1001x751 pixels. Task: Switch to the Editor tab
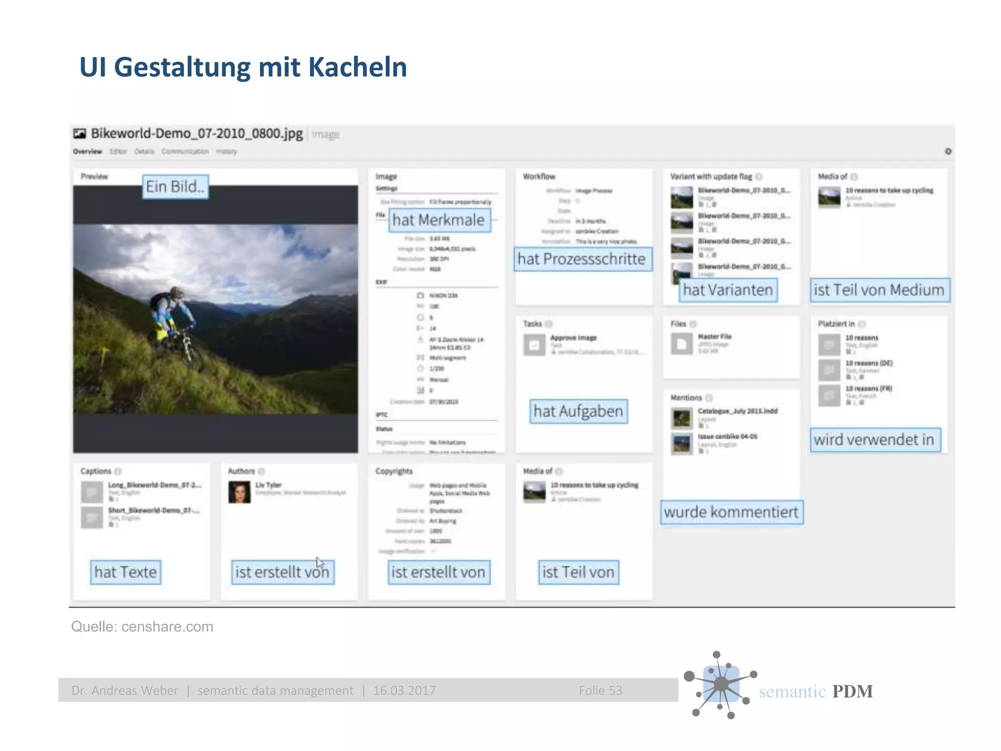[x=118, y=152]
